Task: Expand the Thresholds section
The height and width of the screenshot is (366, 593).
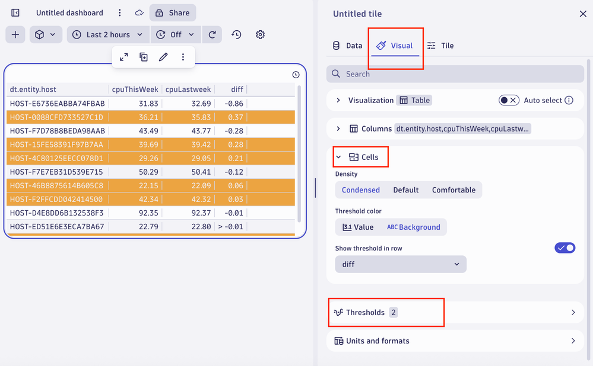Action: (x=455, y=312)
